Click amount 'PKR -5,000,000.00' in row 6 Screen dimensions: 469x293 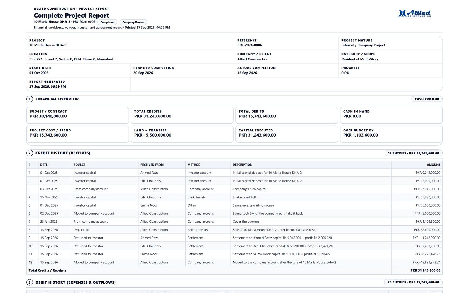point(427,214)
